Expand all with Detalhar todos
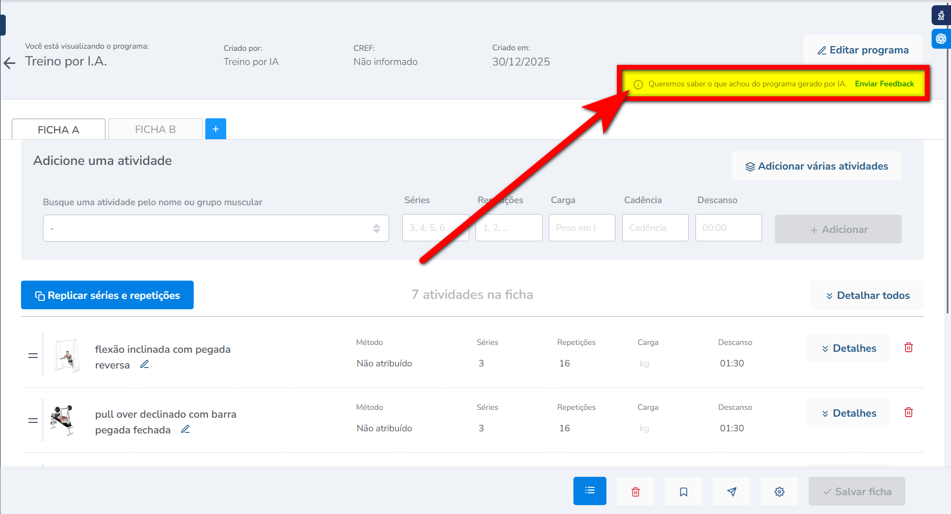 [867, 295]
